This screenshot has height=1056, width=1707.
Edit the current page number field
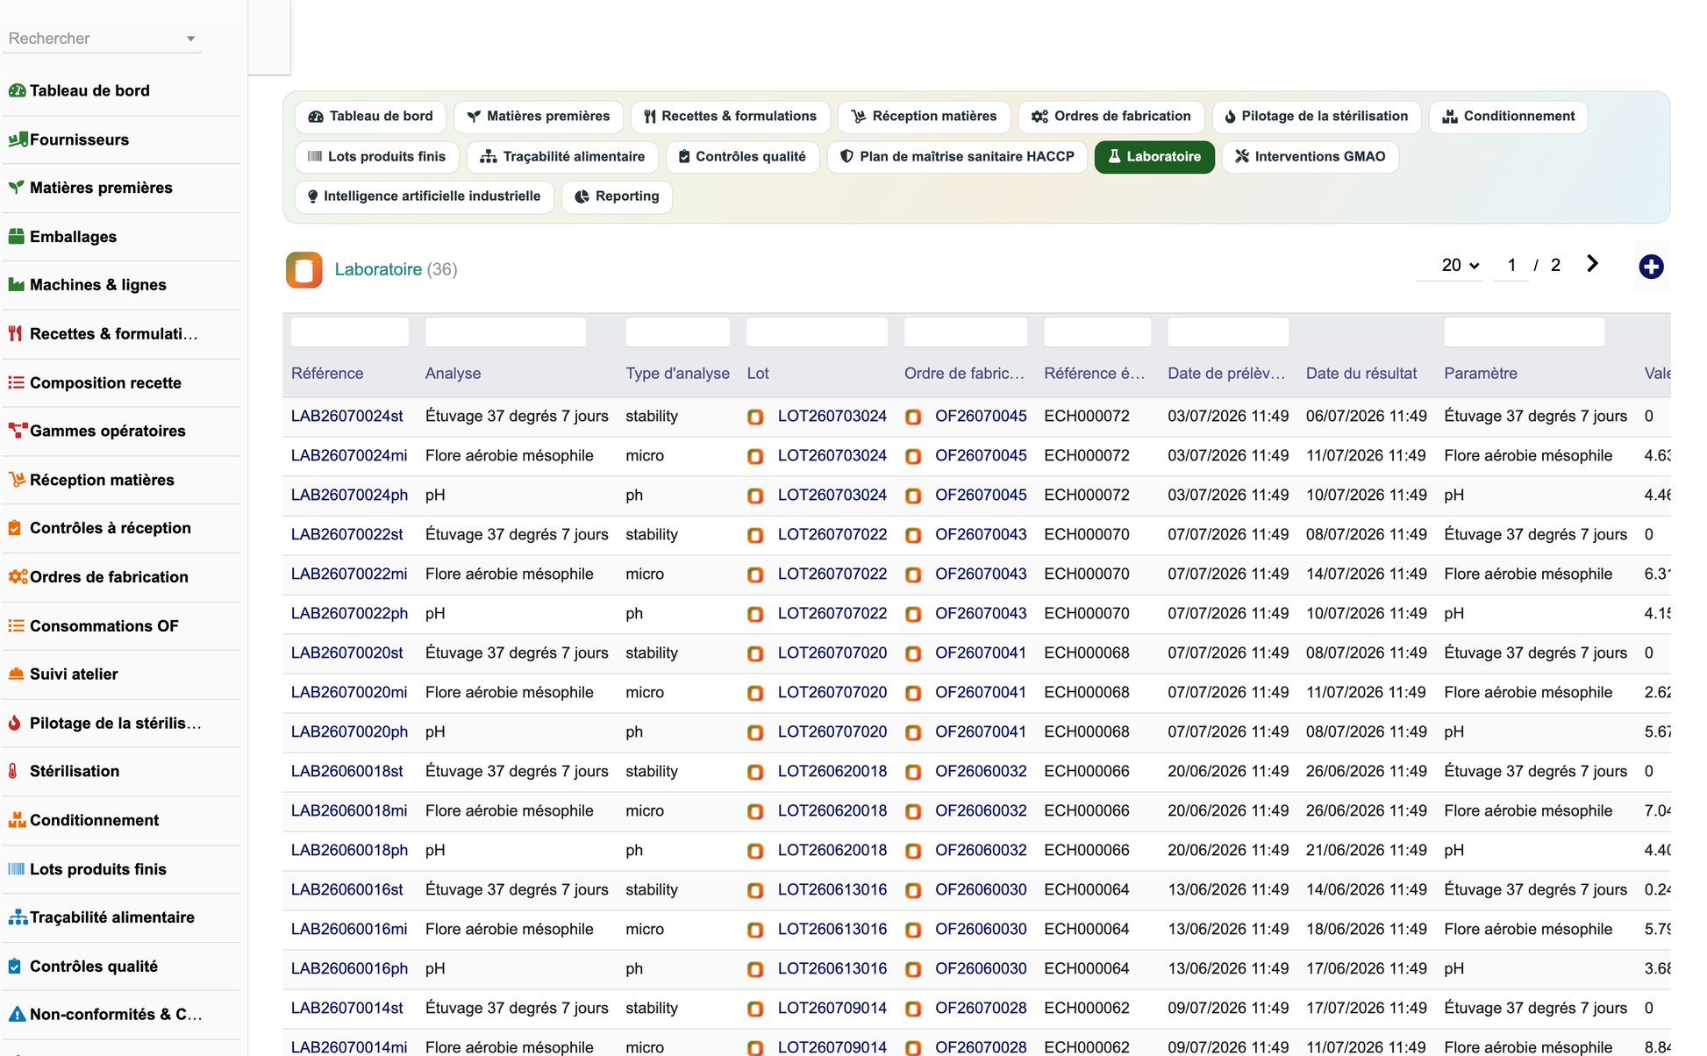pyautogui.click(x=1511, y=265)
